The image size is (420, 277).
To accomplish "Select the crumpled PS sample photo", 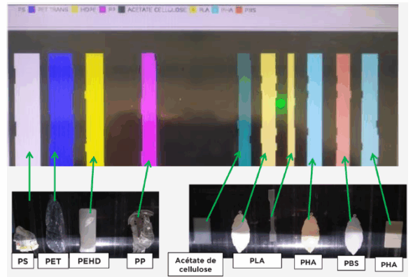I will coord(26,239).
